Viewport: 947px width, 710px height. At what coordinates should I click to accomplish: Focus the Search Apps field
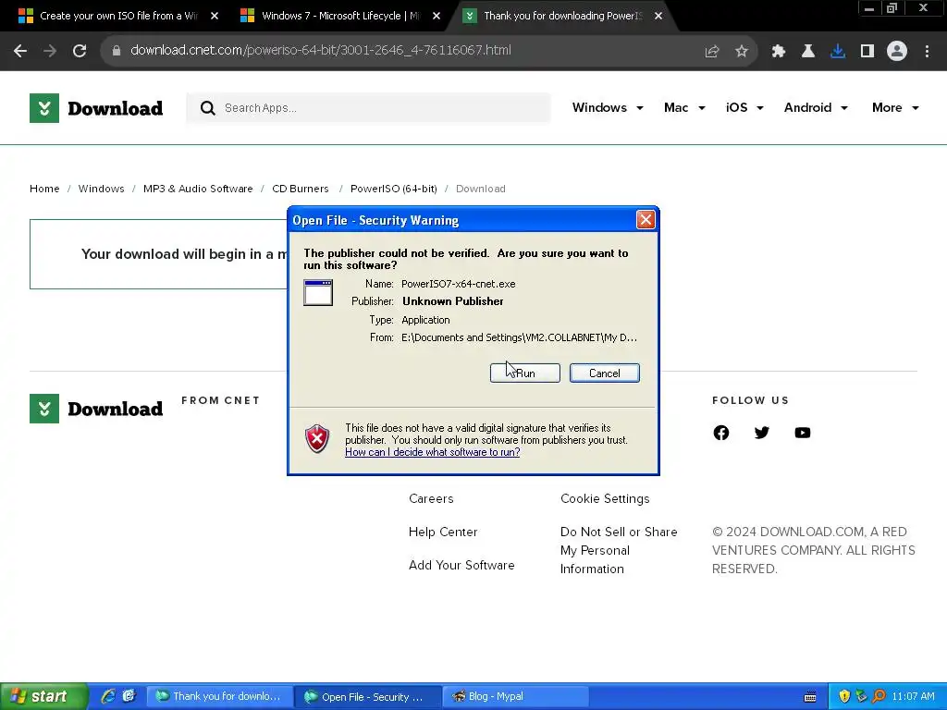coord(368,108)
